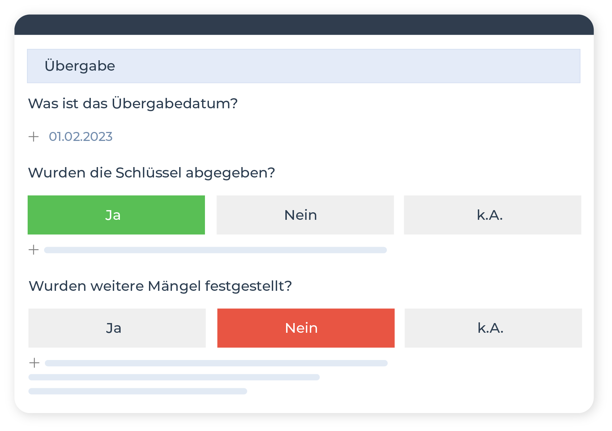Viewport: 612px width, 431px height.
Task: Click the red Nein answer for weitere Mängel
Action: [305, 328]
